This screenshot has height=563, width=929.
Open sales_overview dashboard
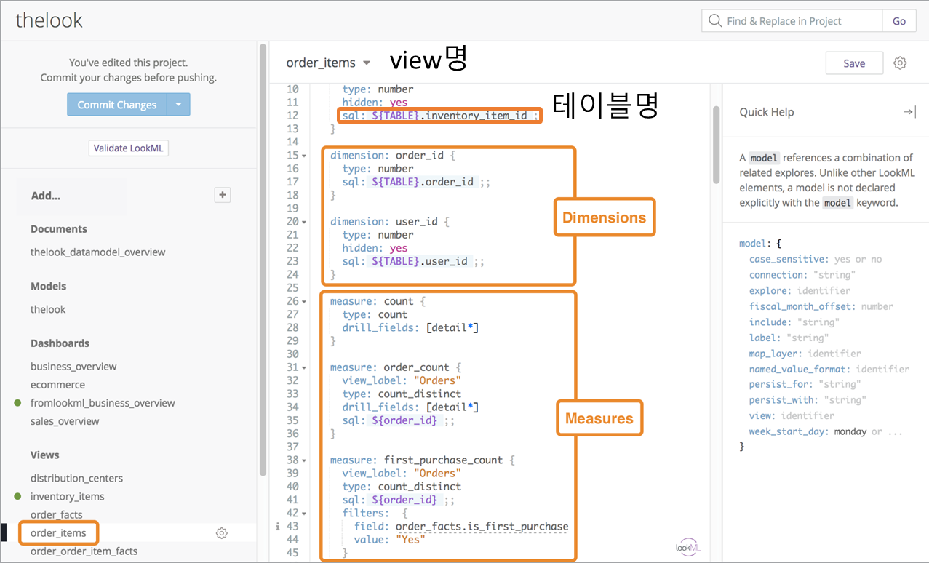point(65,421)
